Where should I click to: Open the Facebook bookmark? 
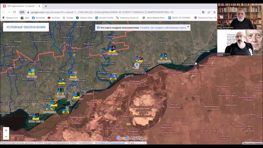pyautogui.click(x=38, y=18)
